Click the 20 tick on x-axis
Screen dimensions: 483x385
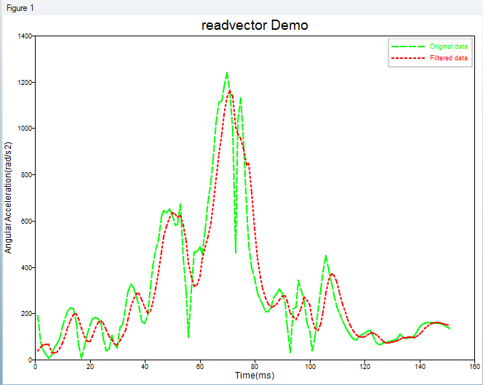coord(90,367)
